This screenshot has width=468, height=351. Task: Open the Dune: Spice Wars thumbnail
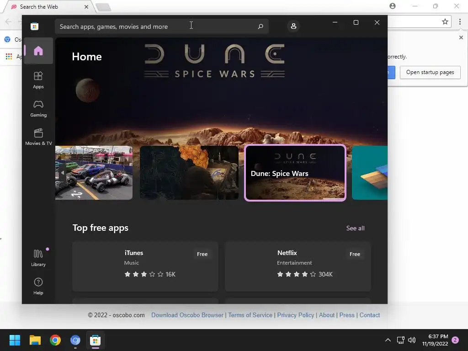(295, 172)
